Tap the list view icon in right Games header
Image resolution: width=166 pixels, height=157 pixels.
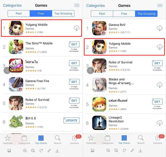point(160,5)
